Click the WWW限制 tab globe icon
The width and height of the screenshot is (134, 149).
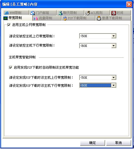pos(6,13)
